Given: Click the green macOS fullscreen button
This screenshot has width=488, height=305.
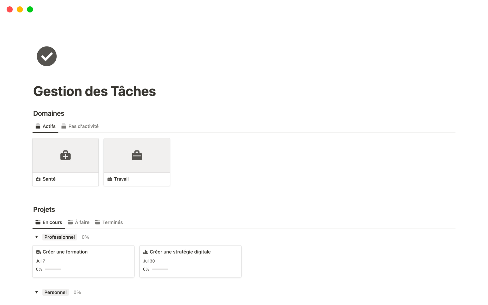Looking at the screenshot, I should point(30,9).
